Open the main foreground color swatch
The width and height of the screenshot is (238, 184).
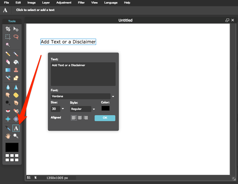click(12, 147)
